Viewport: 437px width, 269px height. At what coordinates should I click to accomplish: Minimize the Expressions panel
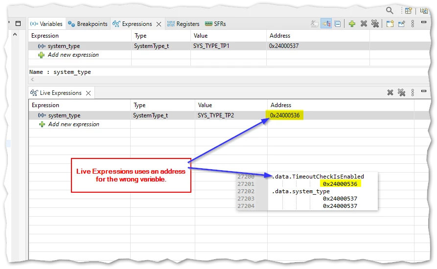(x=424, y=22)
